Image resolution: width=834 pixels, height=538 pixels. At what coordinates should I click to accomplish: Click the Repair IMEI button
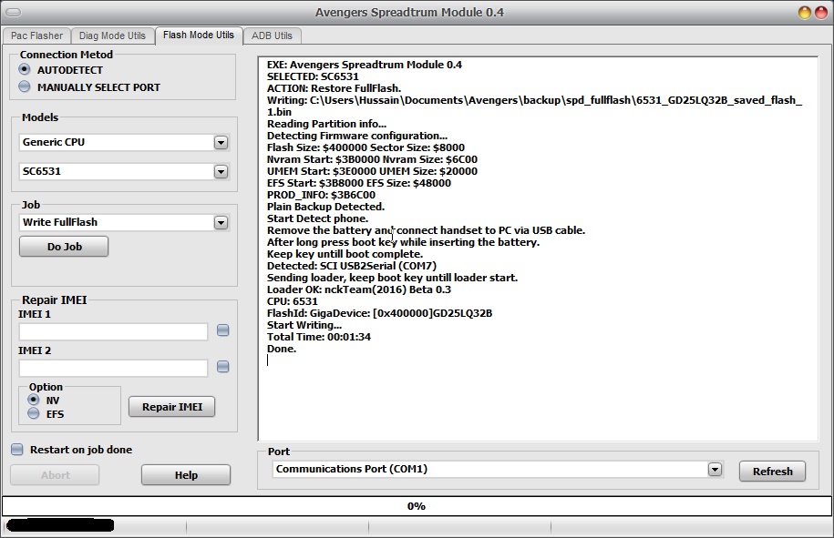(x=171, y=407)
